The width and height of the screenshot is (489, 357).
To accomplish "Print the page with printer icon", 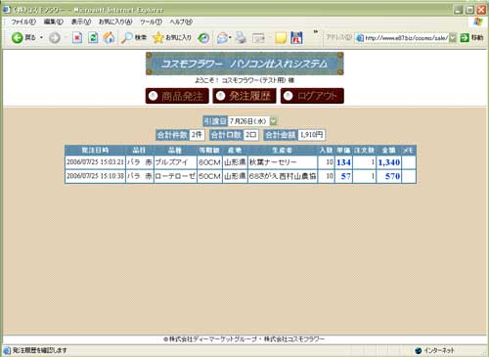I will click(241, 38).
